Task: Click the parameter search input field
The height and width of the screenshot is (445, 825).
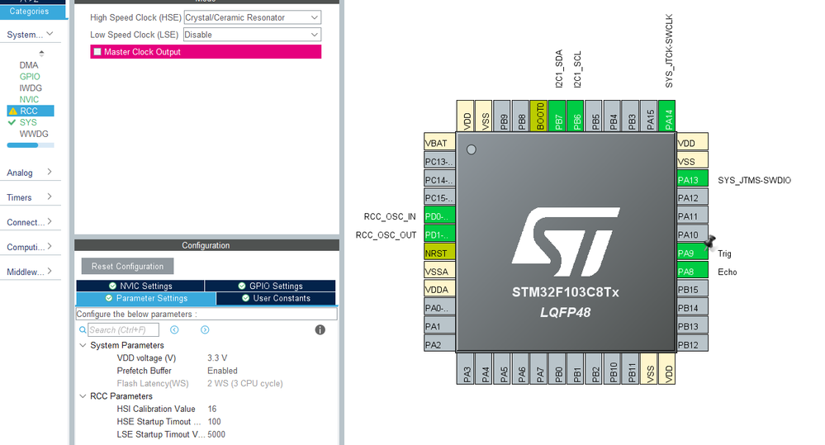Action: click(x=123, y=329)
